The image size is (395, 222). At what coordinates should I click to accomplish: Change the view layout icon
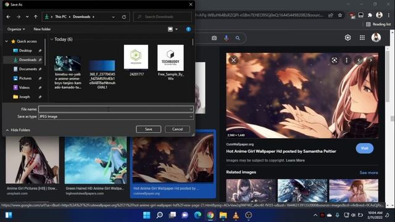click(x=170, y=29)
